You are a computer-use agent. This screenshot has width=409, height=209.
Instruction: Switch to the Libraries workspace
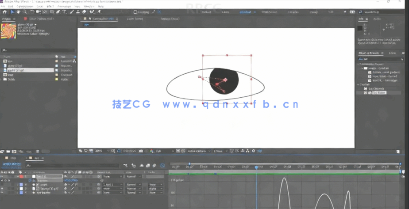293,12
